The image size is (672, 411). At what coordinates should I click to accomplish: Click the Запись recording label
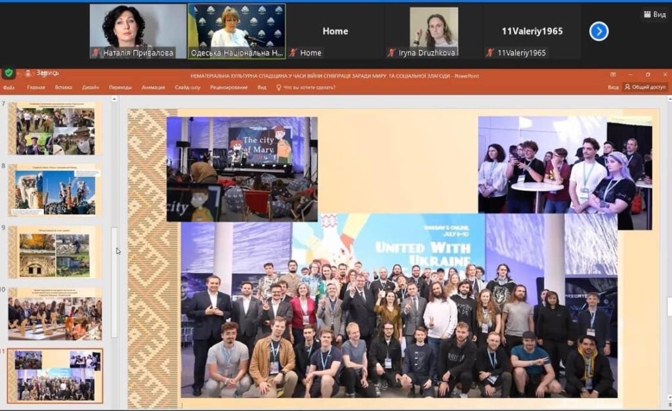(47, 74)
